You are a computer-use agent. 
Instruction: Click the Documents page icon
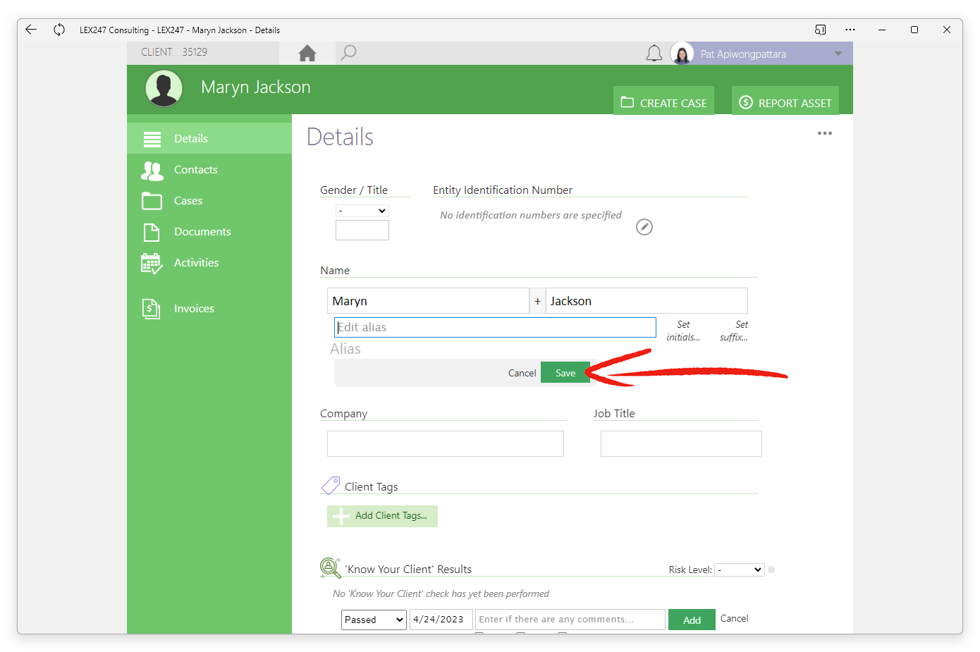[x=152, y=232]
